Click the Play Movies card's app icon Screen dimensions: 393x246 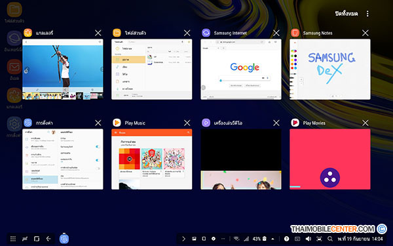click(295, 123)
